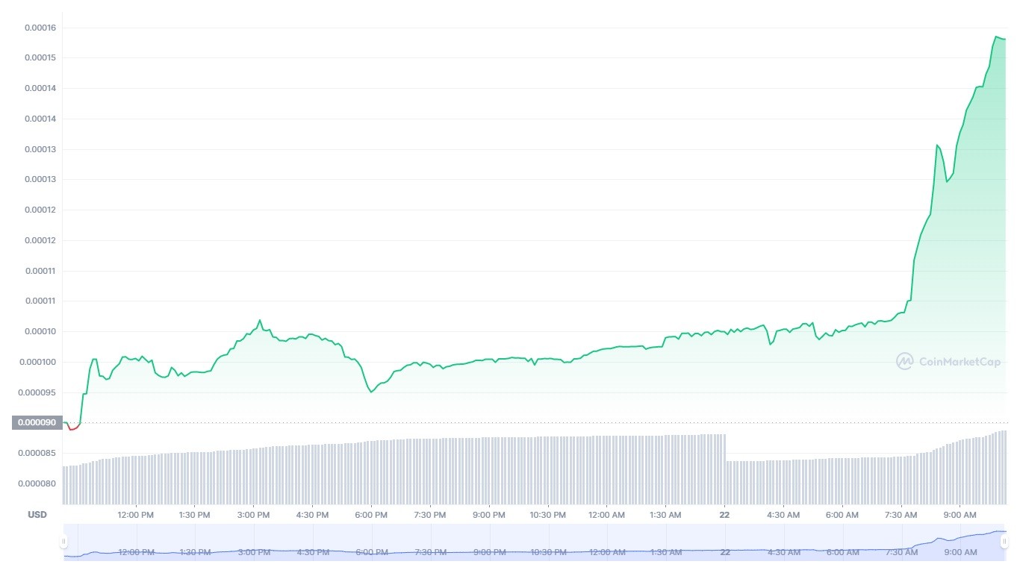
Task: Click 10:30 PM label inside the navigator
Action: (548, 552)
